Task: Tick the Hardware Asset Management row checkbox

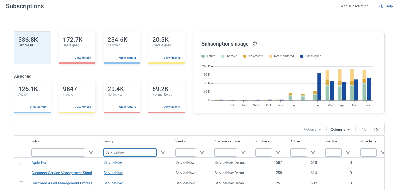Action: (21, 183)
